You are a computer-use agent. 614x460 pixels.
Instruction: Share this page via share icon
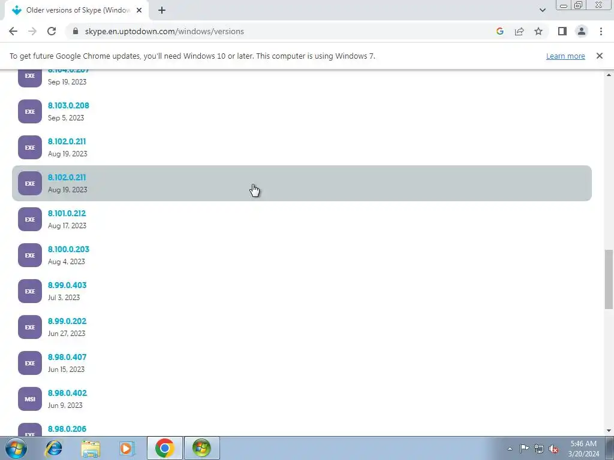pyautogui.click(x=519, y=31)
